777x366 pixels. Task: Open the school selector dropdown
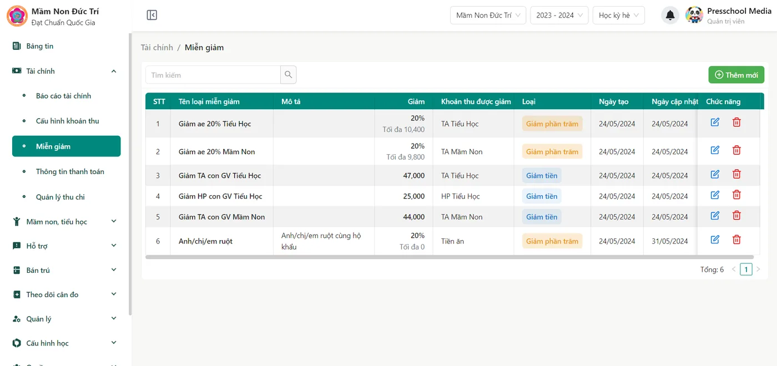[488, 16]
